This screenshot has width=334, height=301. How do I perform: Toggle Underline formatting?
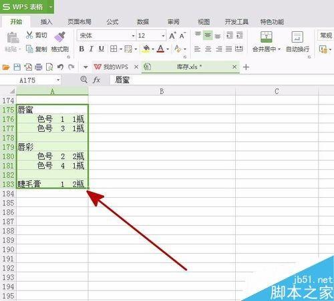coord(102,49)
